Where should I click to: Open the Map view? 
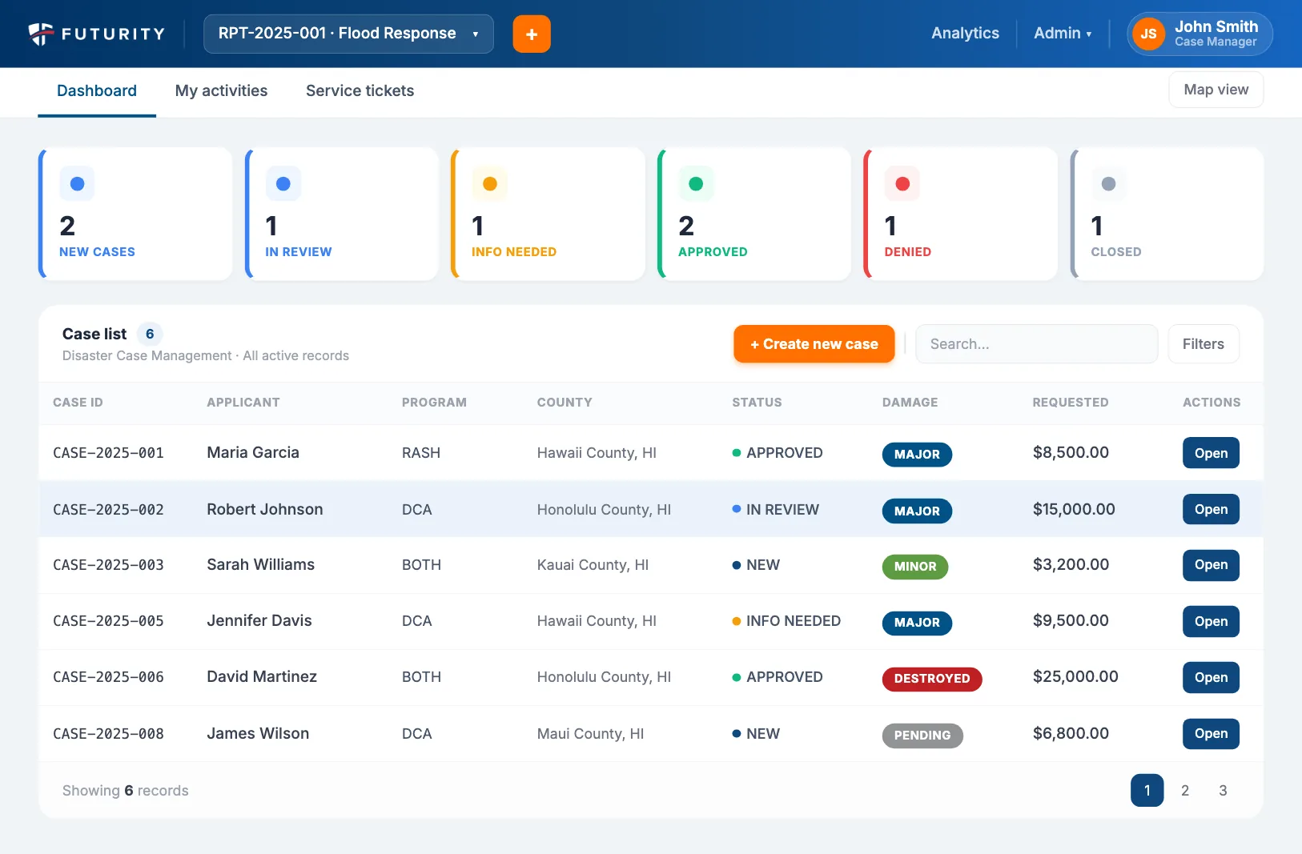1216,90
